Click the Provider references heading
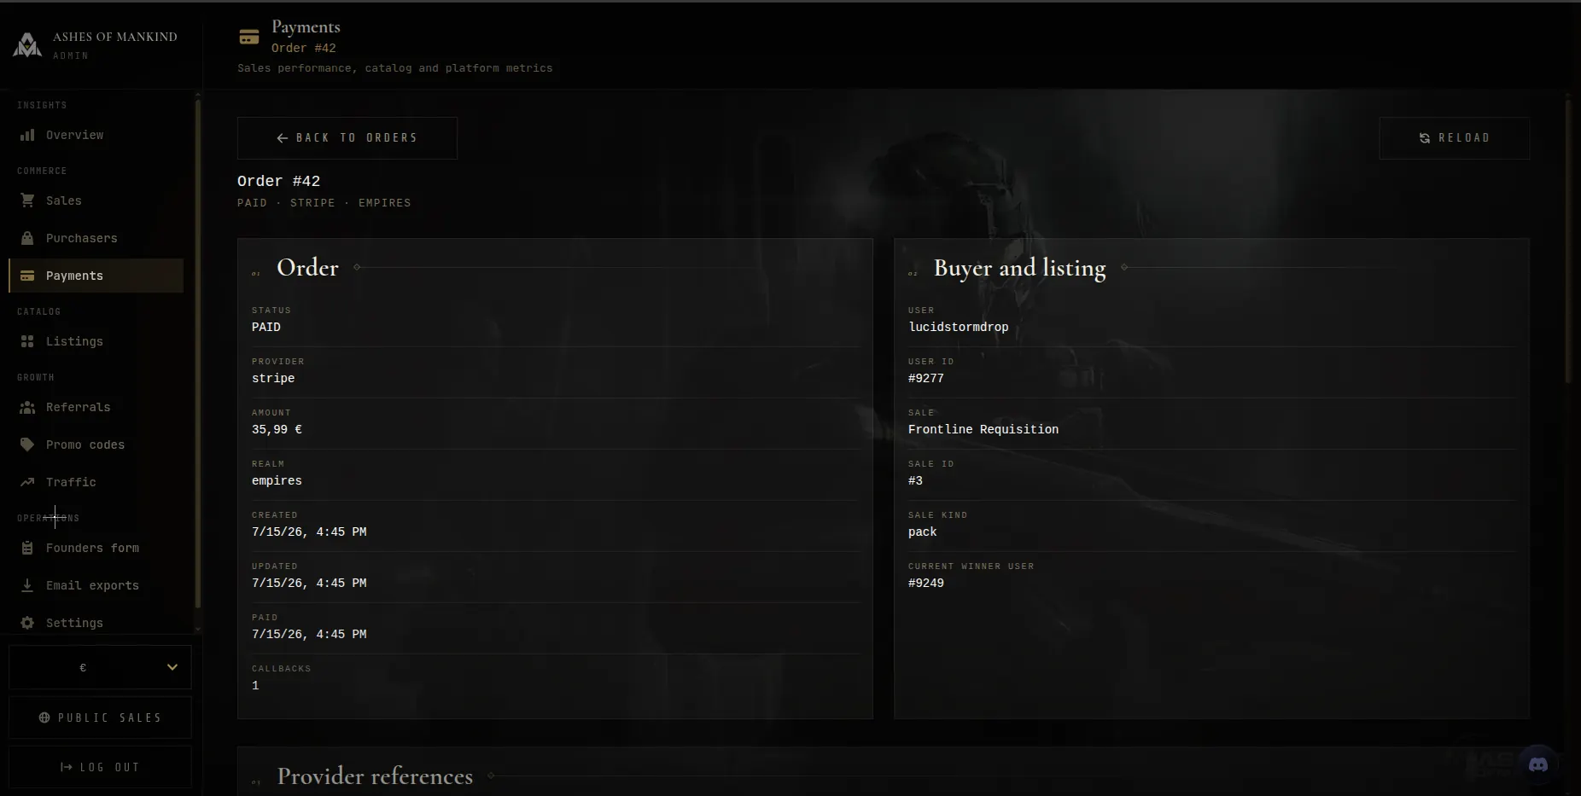Viewport: 1581px width, 796px height. [x=375, y=776]
